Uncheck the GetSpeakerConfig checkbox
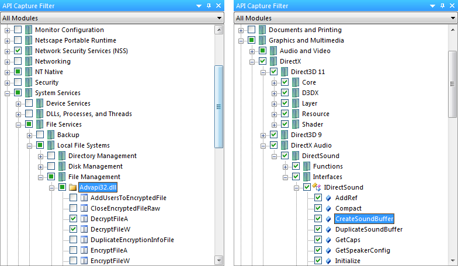The image size is (458, 266). pos(318,250)
